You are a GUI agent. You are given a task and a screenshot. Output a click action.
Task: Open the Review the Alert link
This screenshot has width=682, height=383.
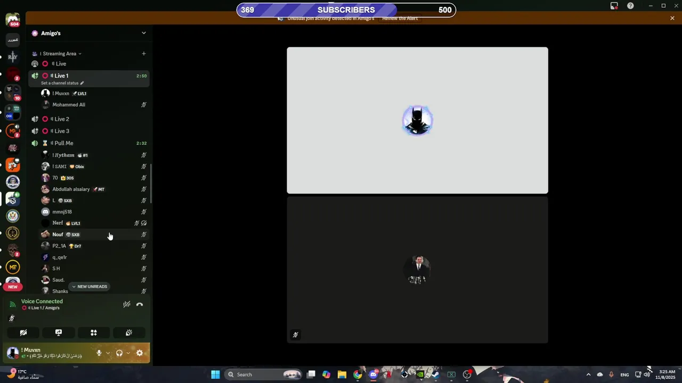(x=400, y=19)
